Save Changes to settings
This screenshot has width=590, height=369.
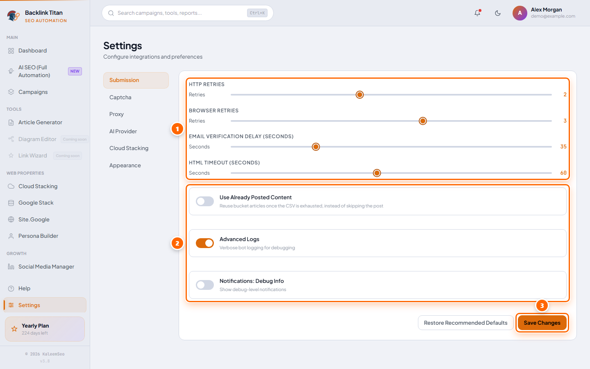(x=542, y=323)
